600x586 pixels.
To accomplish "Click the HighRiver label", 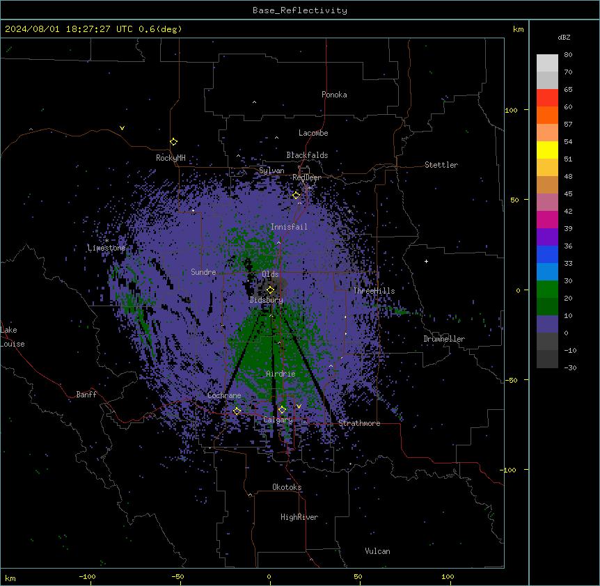I will pyautogui.click(x=299, y=517).
